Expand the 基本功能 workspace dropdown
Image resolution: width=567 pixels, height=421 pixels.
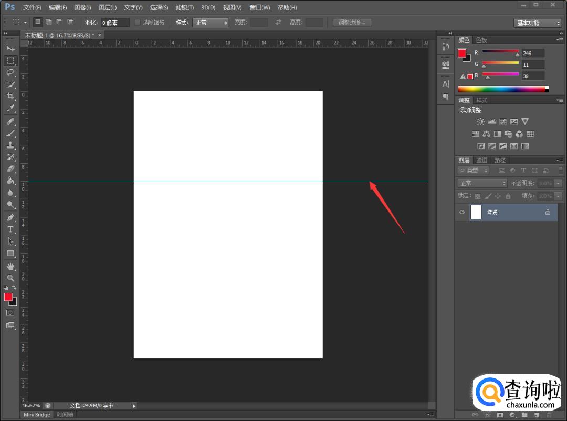click(x=538, y=23)
